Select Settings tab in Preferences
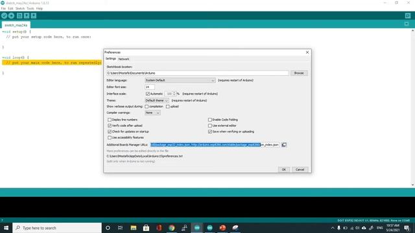Screen dimensions: 415x233 (111, 59)
